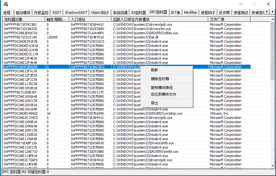Open the Object钩子 tab
The height and width of the screenshot is (176, 276).
pyautogui.click(x=100, y=13)
